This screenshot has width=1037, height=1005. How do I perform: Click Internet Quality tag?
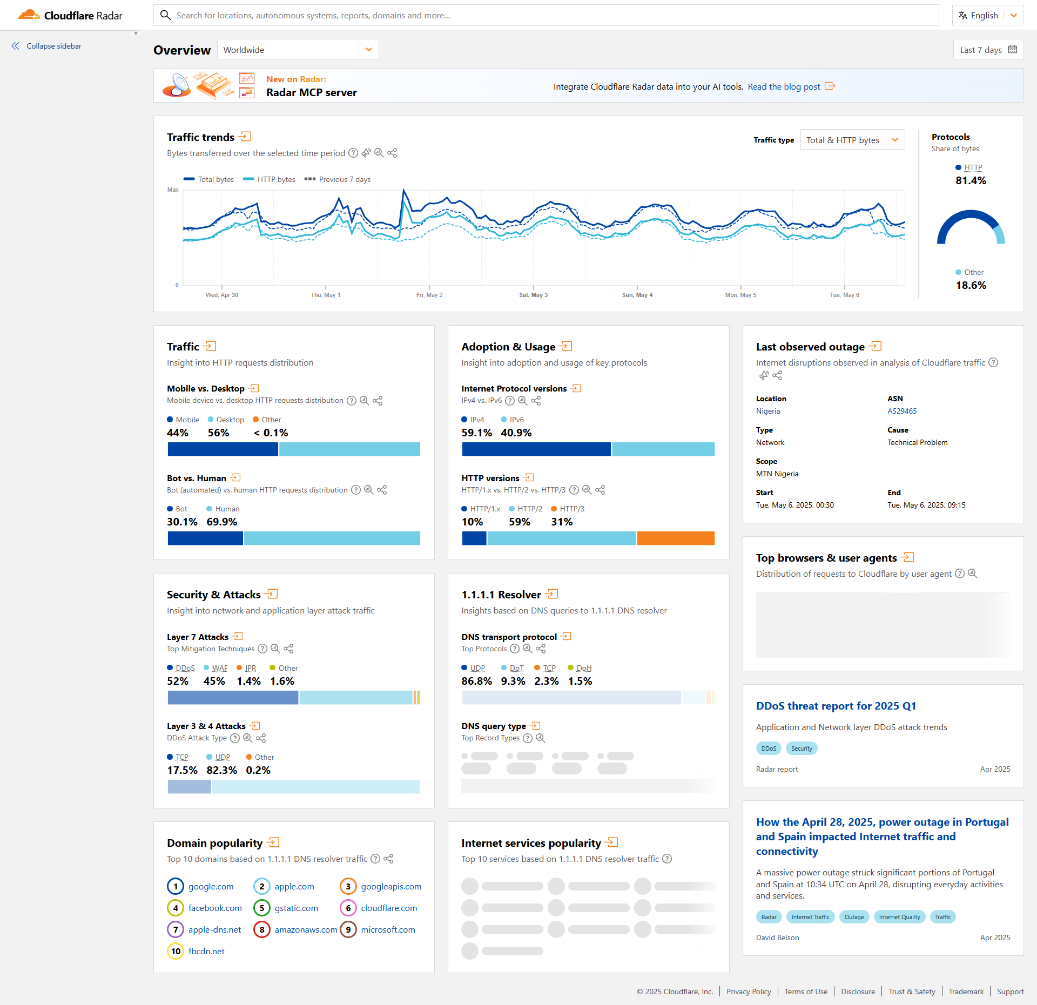(899, 917)
